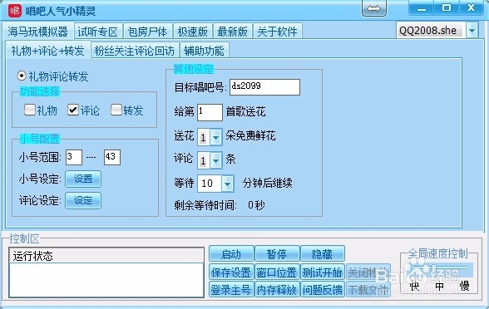The image size is (489, 309).
Task: Enable the 转发 checkbox
Action: click(x=116, y=110)
